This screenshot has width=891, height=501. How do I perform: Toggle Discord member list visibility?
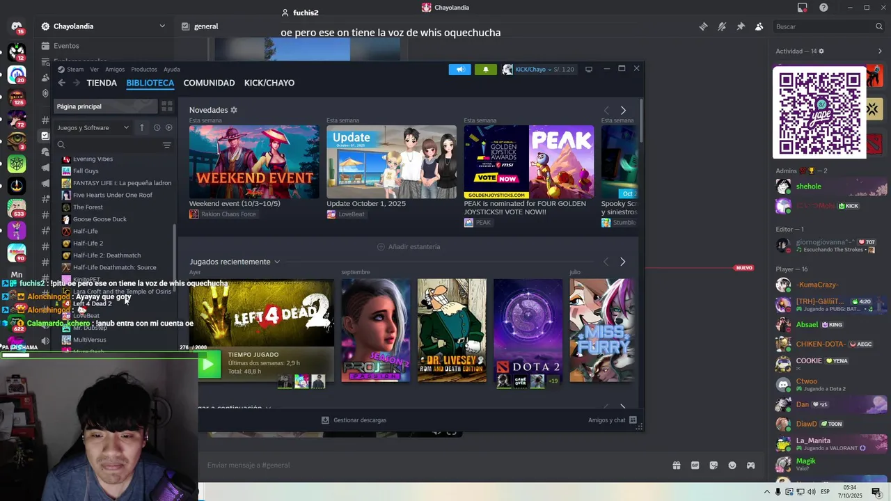759,26
